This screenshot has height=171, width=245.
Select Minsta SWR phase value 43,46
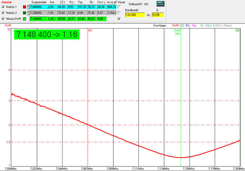pyautogui.click(x=82, y=19)
